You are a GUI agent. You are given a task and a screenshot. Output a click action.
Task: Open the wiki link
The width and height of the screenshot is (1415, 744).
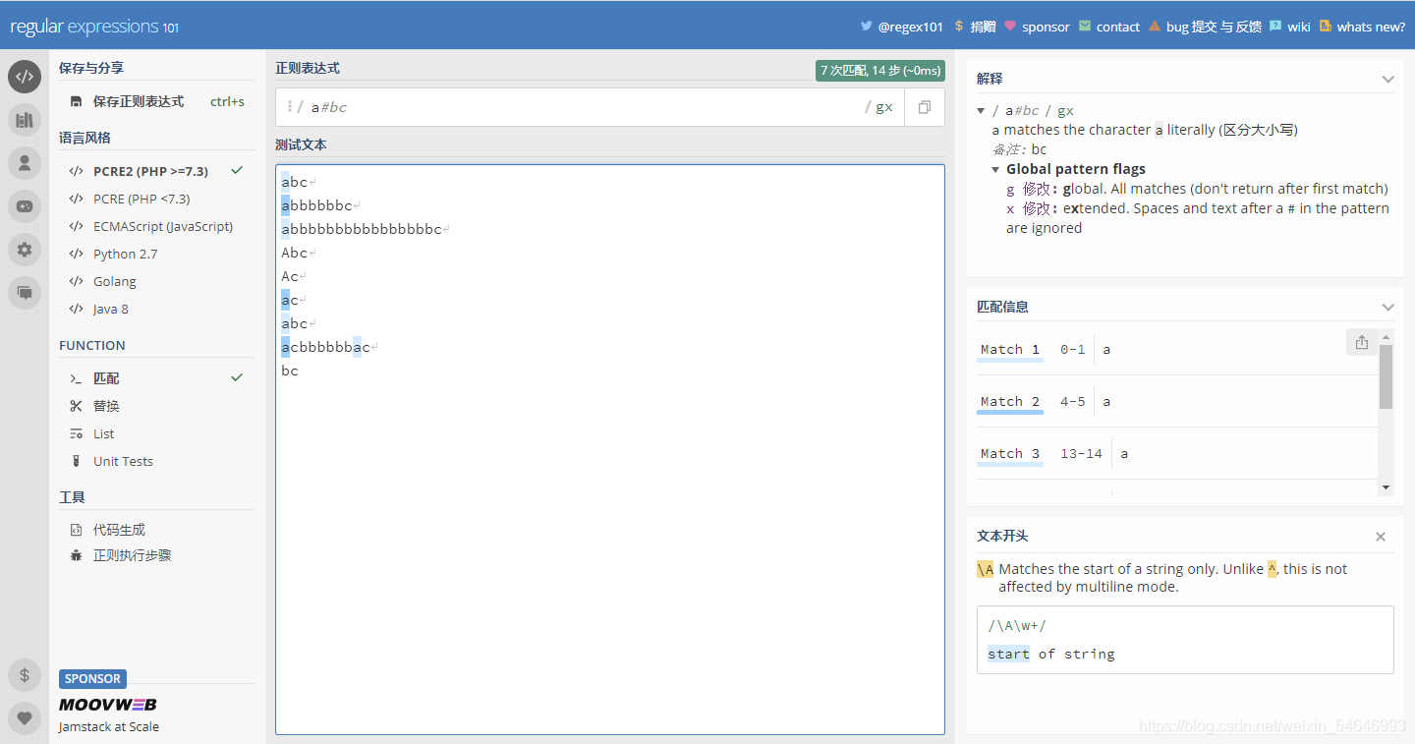[1289, 27]
